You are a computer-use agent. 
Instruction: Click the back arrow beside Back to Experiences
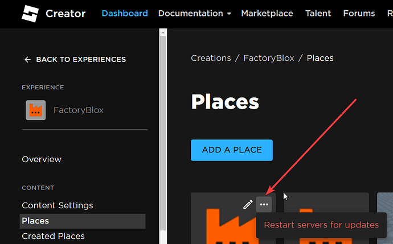pyautogui.click(x=27, y=60)
